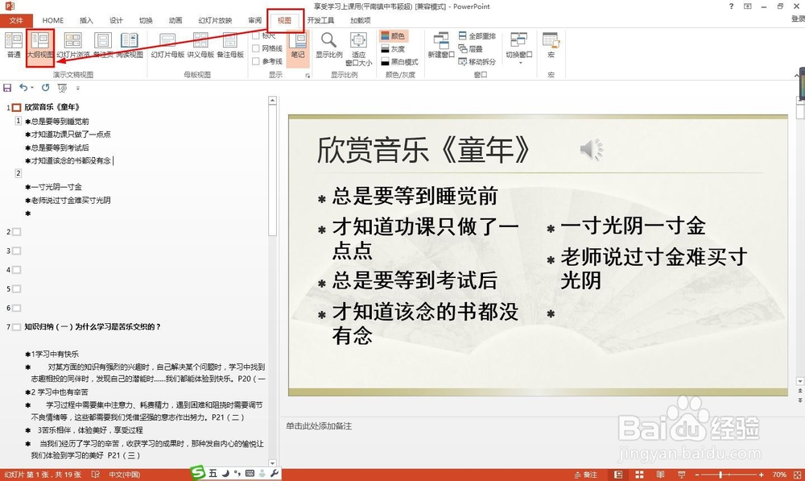
Task: Toggle 标尺 (Ruler) checkbox
Action: pyautogui.click(x=256, y=35)
